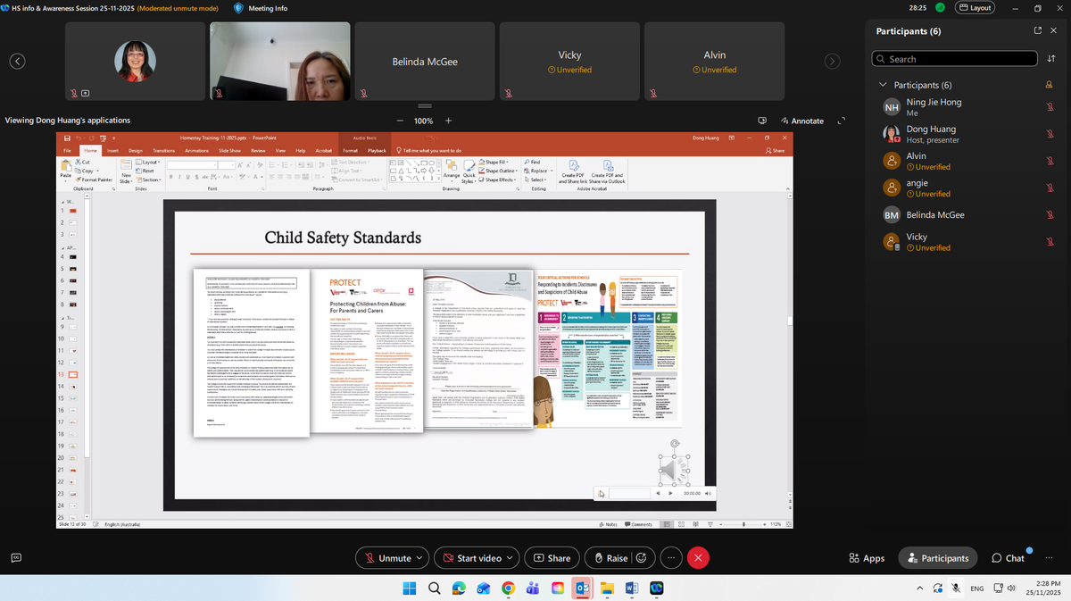The image size is (1071, 601).
Task: Pop out the Participants panel
Action: [x=1037, y=30]
